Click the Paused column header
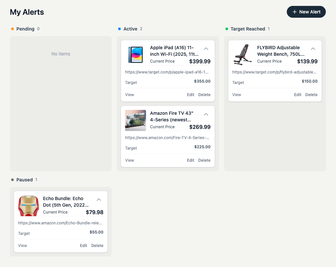This screenshot has height=267, width=336. (x=25, y=180)
